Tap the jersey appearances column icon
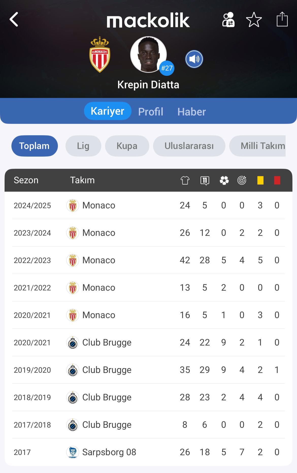Image resolution: width=297 pixels, height=473 pixels. click(x=185, y=180)
